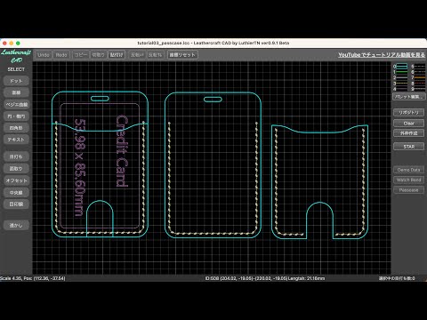The height and width of the screenshot is (320, 427).
Task: Select palette line style 9 (white dotted)
Action: tap(420, 89)
